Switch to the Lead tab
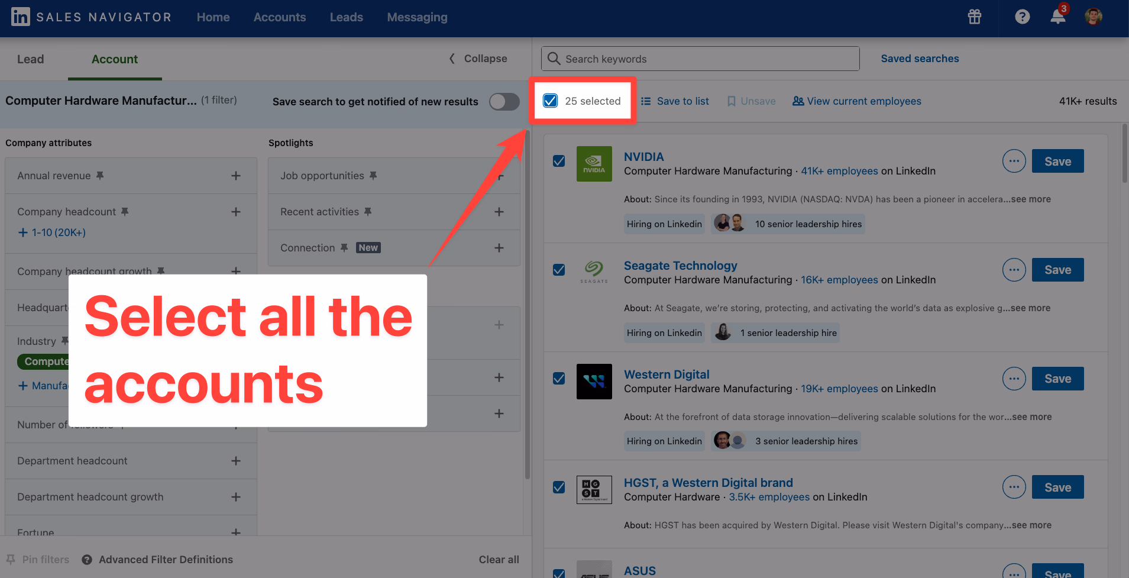The width and height of the screenshot is (1129, 578). click(x=31, y=59)
